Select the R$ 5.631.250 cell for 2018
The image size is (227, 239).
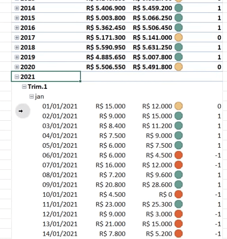[152, 47]
